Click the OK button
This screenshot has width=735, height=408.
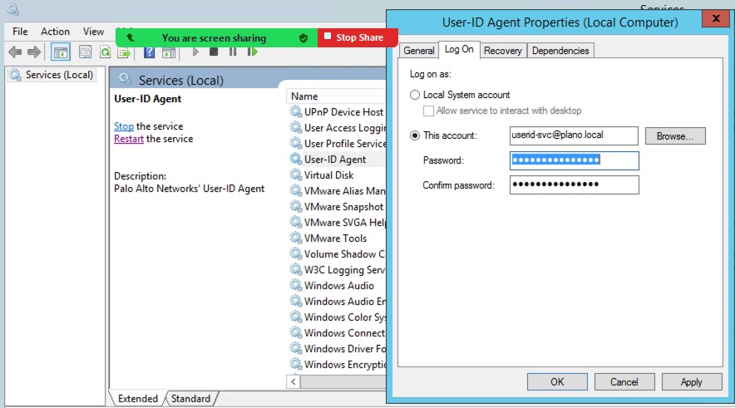pos(557,381)
